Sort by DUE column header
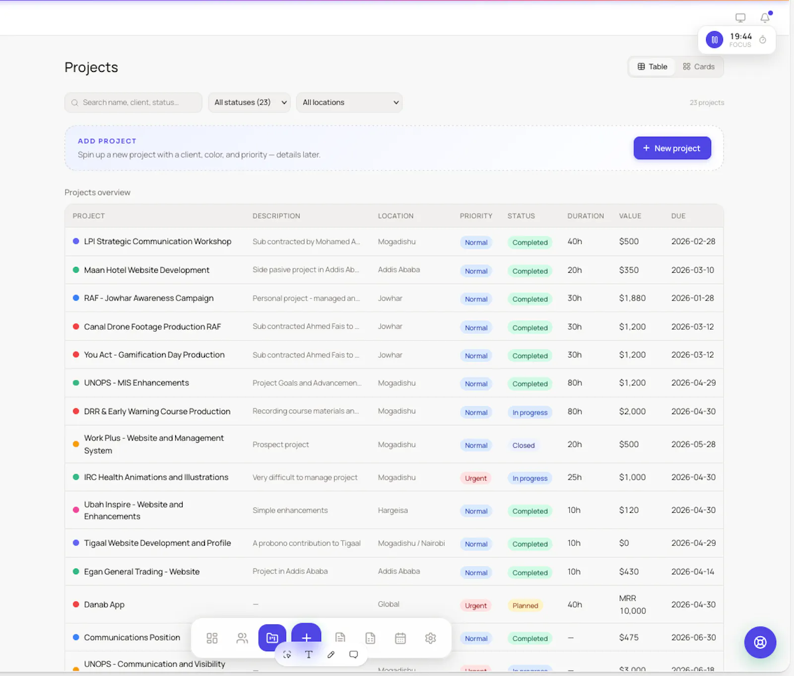The height and width of the screenshot is (676, 794). click(x=678, y=216)
